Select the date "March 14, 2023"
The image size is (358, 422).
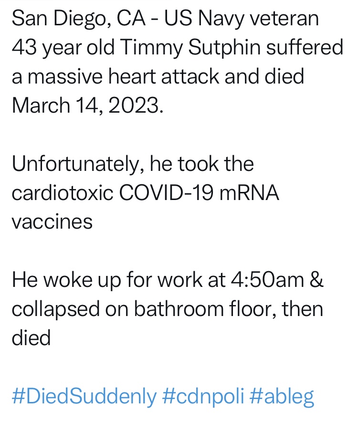coord(87,105)
